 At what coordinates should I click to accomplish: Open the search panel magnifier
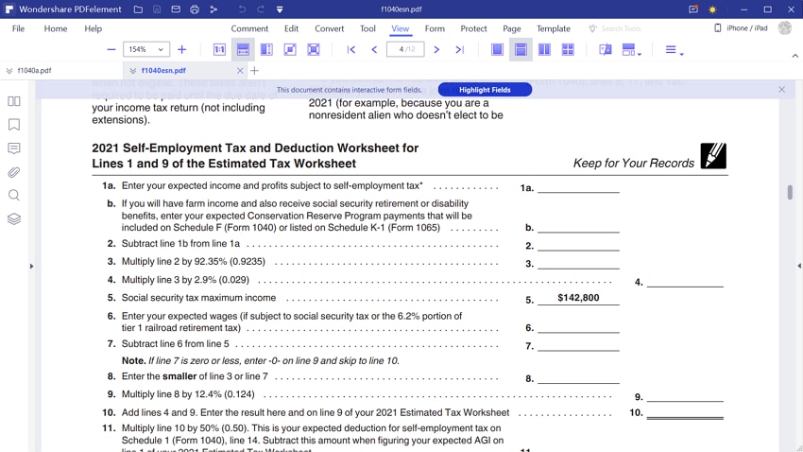click(x=14, y=195)
